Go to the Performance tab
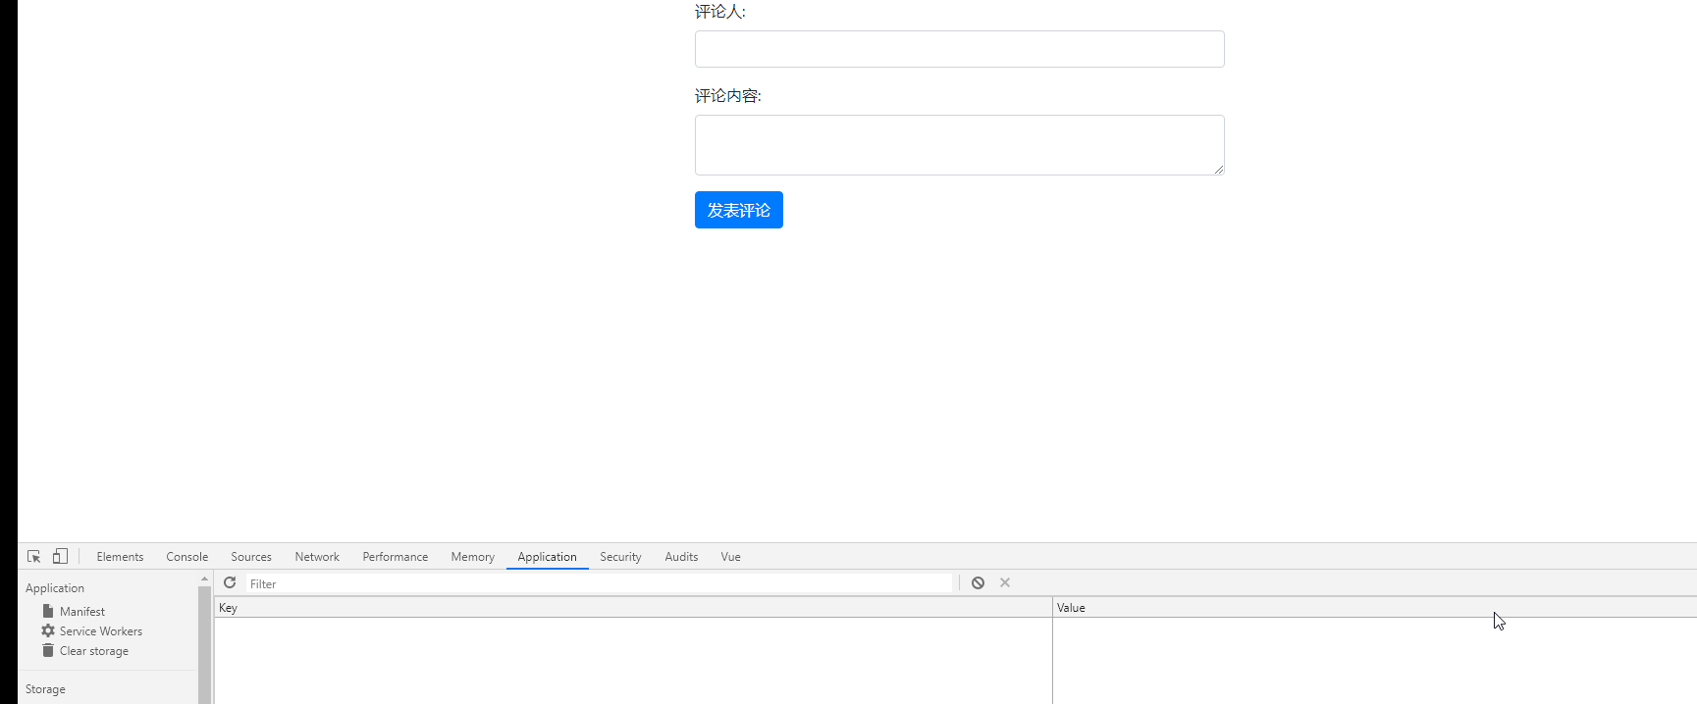The width and height of the screenshot is (1697, 704). pyautogui.click(x=395, y=557)
